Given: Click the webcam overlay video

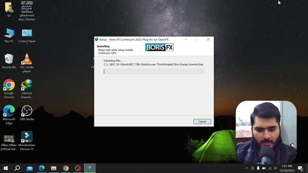Looking at the screenshot, I should pos(266,133).
